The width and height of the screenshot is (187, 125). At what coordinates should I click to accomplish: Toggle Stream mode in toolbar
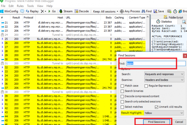(65, 11)
